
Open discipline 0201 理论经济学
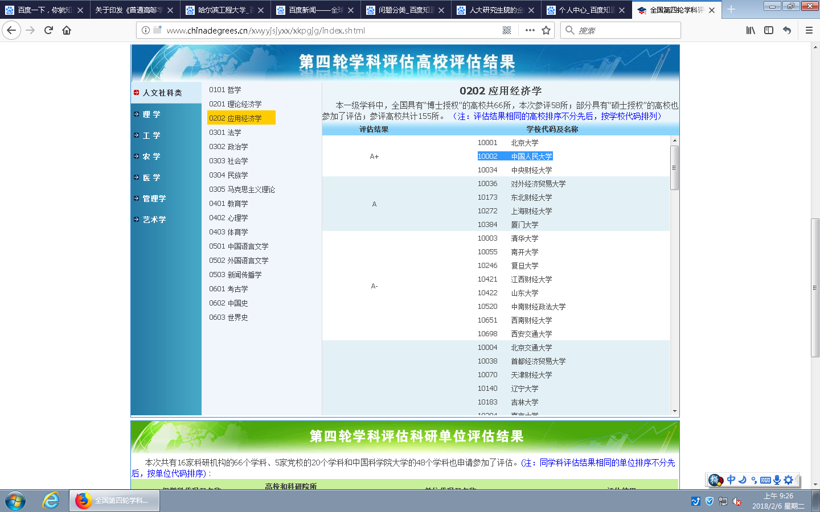pos(235,104)
